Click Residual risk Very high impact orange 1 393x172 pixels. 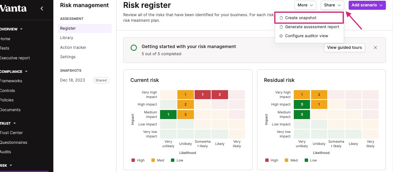coord(302,95)
